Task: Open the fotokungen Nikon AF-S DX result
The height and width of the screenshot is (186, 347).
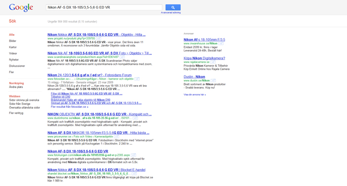Action: click(x=78, y=151)
